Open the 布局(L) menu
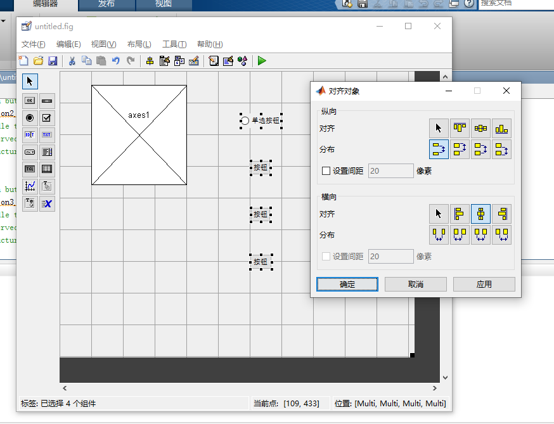554x424 pixels. pyautogui.click(x=139, y=44)
